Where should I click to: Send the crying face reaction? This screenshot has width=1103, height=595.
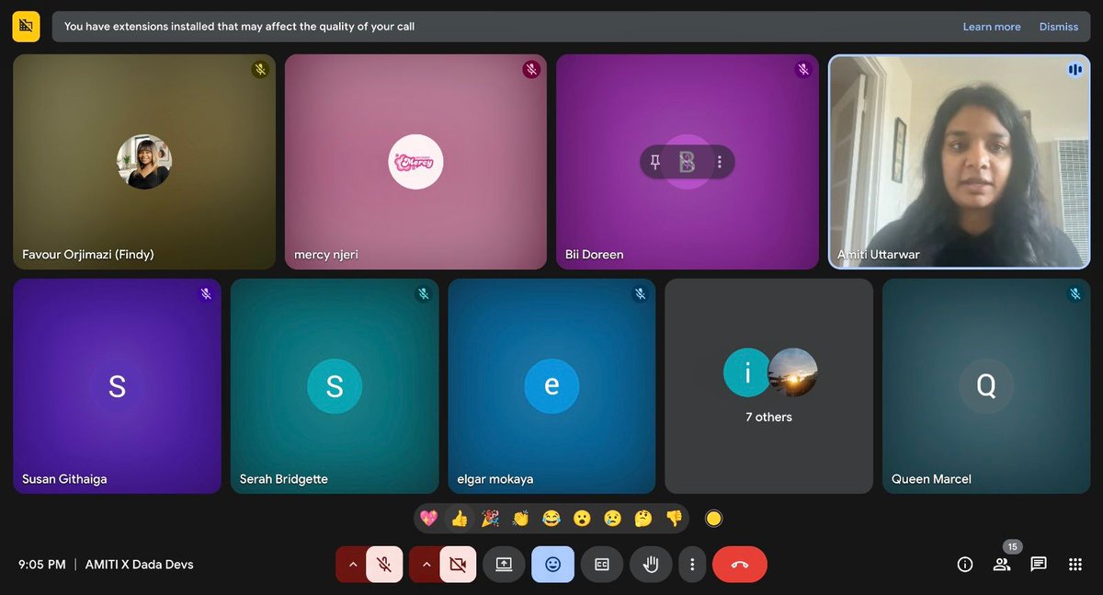pos(612,519)
